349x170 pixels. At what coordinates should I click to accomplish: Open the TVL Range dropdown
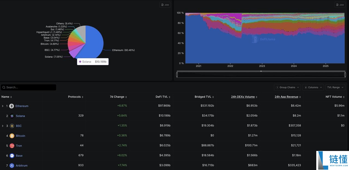335,87
